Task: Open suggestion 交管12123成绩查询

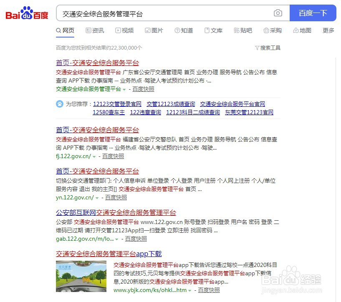Action: point(171,104)
